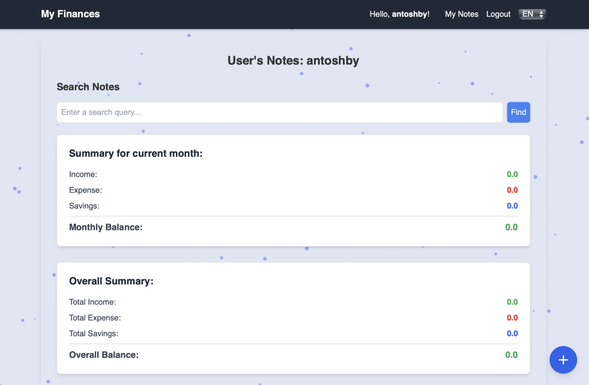Click the User's Notes: antoshby heading

293,61
